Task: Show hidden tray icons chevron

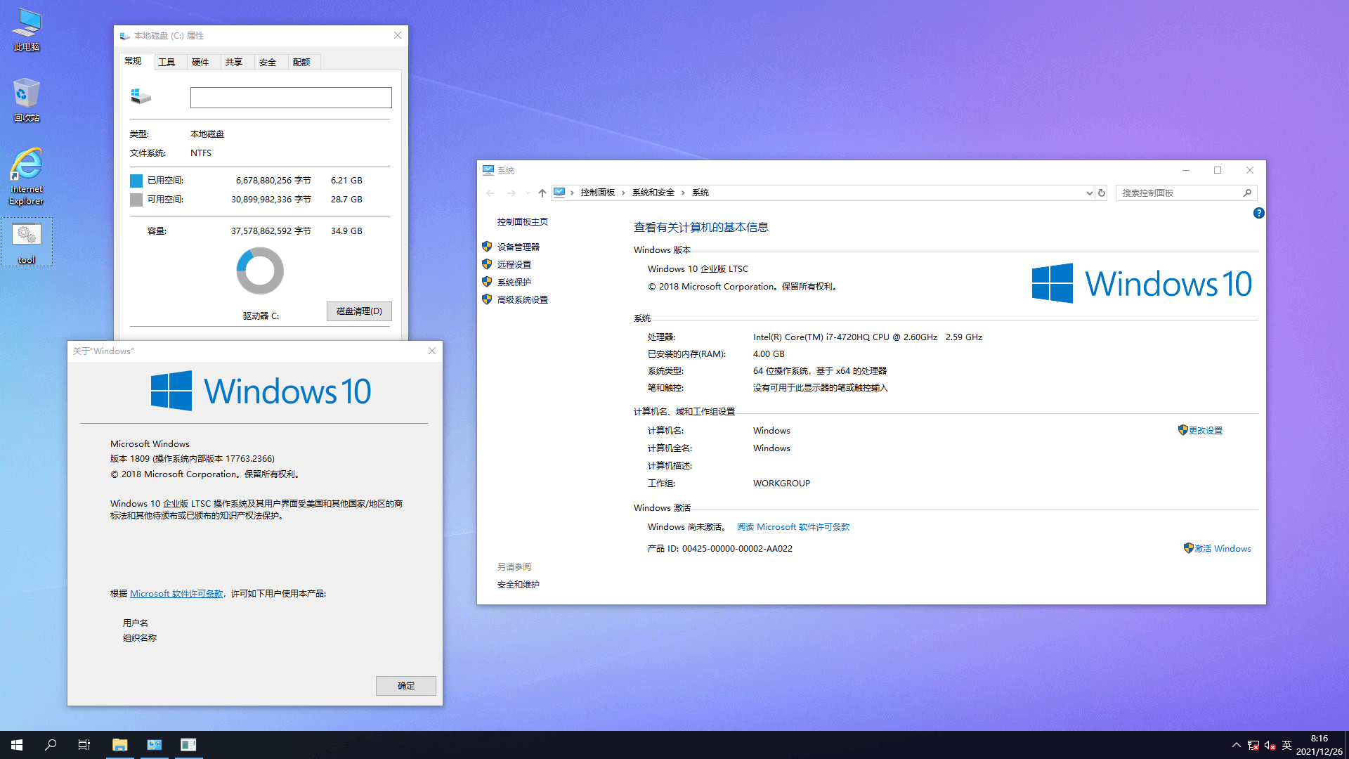Action: pos(1236,745)
